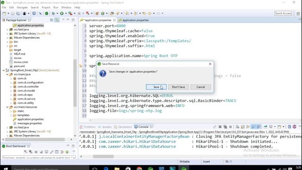
Task: Click the Console horizontal scrollbar thumb
Action: point(103,156)
